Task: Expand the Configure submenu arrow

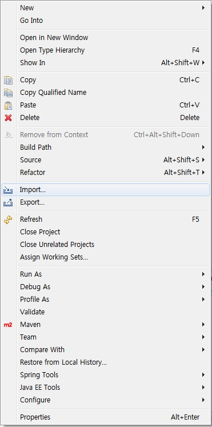Action: (x=203, y=400)
